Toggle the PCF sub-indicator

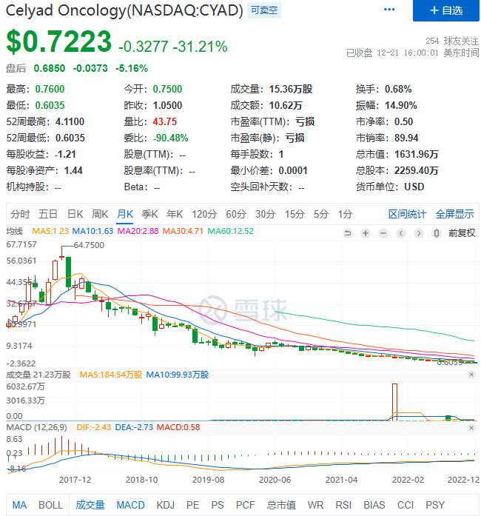245,505
